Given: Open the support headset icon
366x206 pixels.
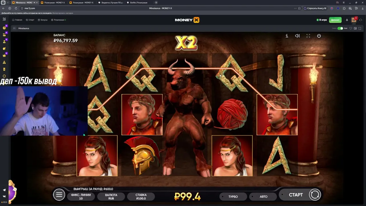Looking at the screenshot, I should click(361, 20).
